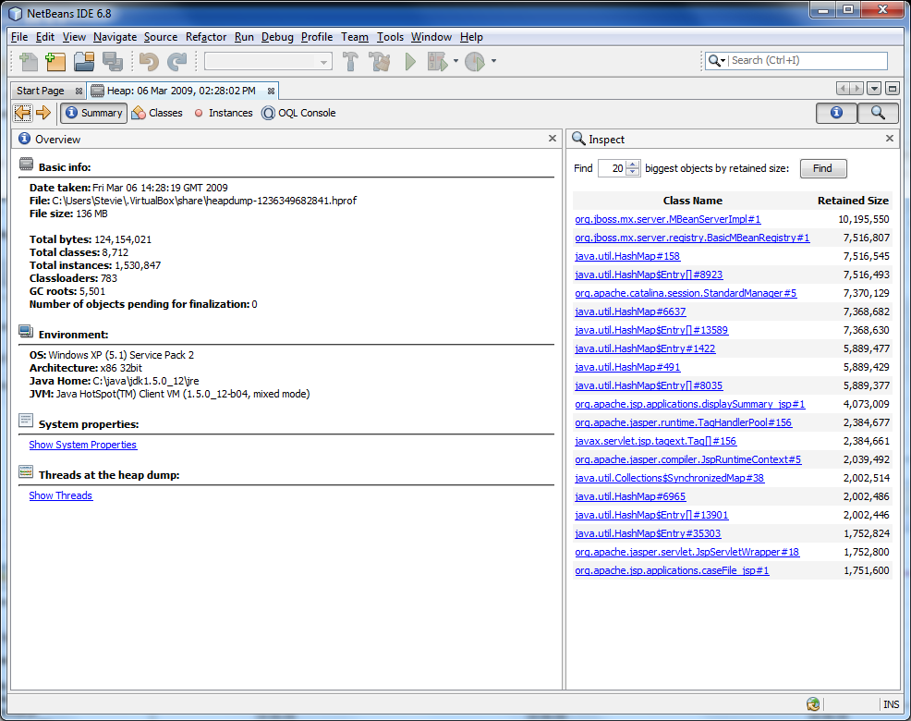Open the search category dropdown magnifier
The image size is (911, 721).
[717, 60]
